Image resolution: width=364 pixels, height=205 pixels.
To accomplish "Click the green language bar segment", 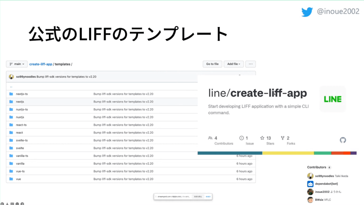I will tap(323, 153).
